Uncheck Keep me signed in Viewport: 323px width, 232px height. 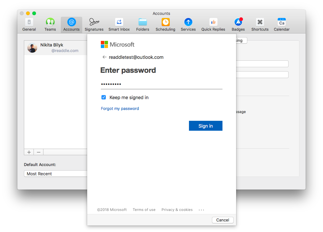tap(104, 97)
